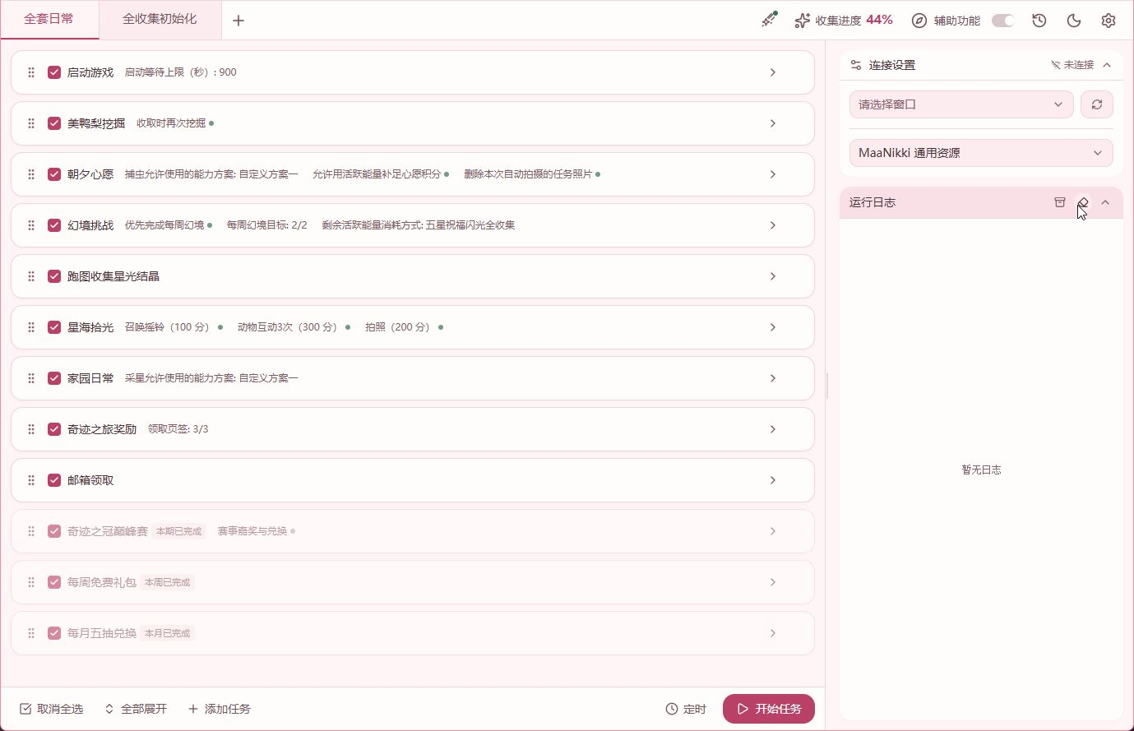Screen dimensions: 1134x731
Task: Click 动物互动3次（300 分）option text
Action: coord(289,327)
